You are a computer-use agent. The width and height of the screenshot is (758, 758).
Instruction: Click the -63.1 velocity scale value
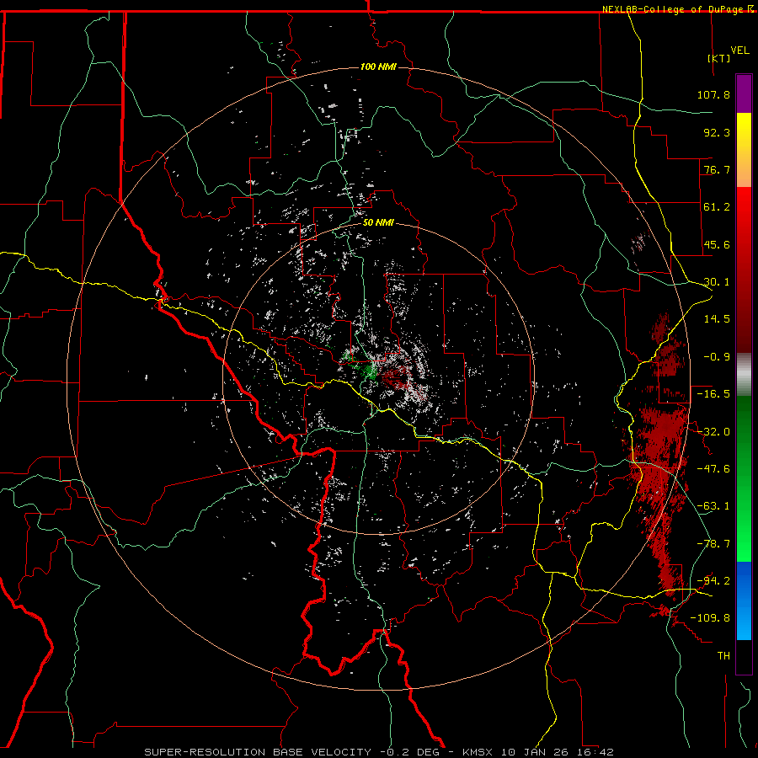(x=713, y=506)
